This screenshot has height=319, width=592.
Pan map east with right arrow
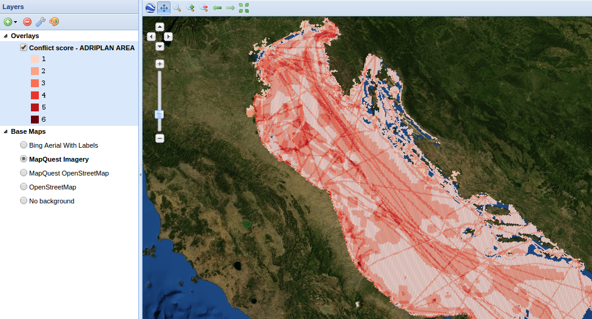point(169,36)
